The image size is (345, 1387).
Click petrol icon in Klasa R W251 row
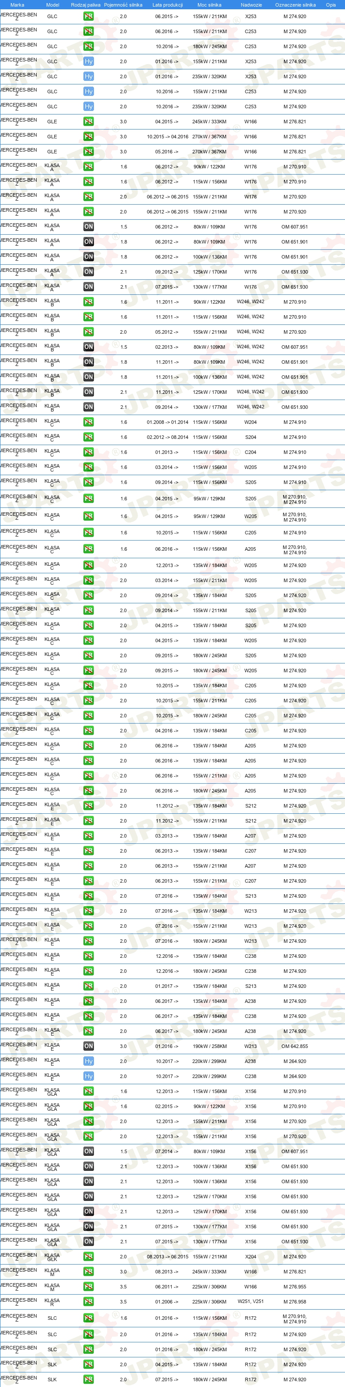click(89, 1301)
